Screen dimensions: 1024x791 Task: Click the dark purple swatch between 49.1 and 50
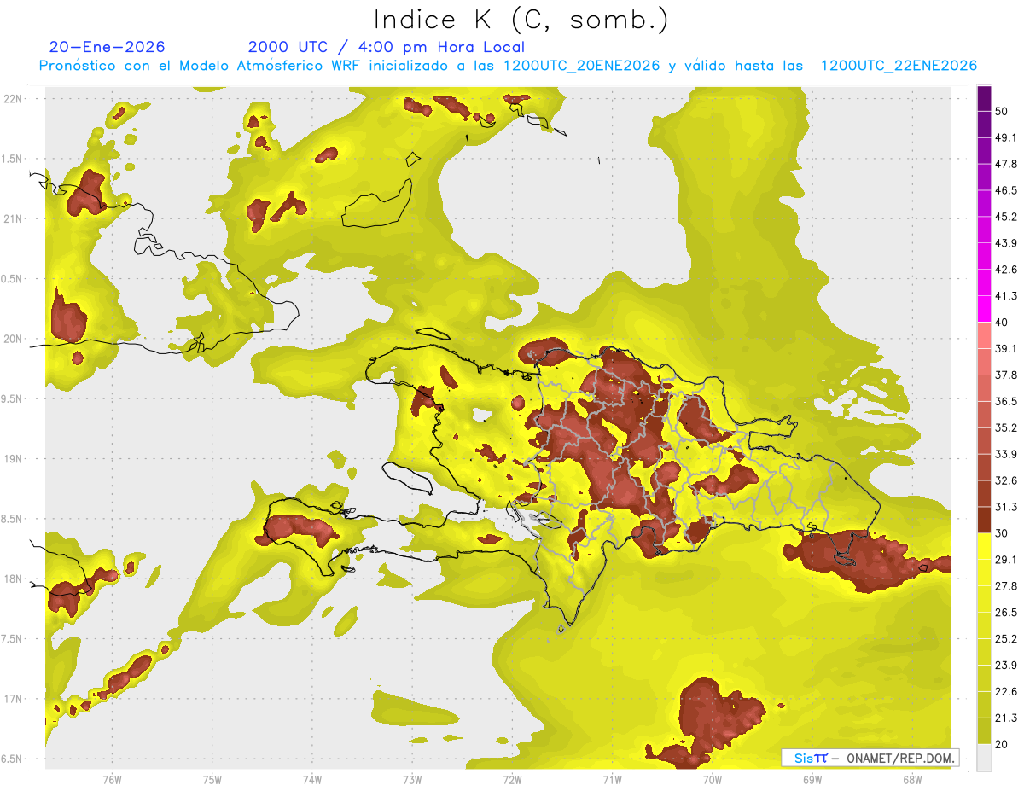[984, 124]
